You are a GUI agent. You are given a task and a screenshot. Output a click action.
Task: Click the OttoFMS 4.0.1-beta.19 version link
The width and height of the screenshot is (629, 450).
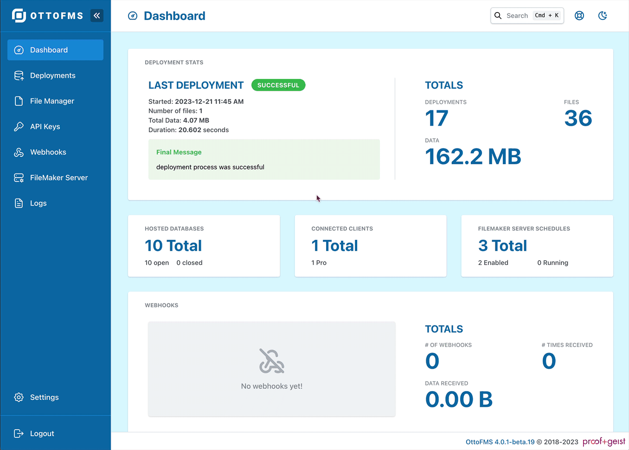[x=500, y=442]
